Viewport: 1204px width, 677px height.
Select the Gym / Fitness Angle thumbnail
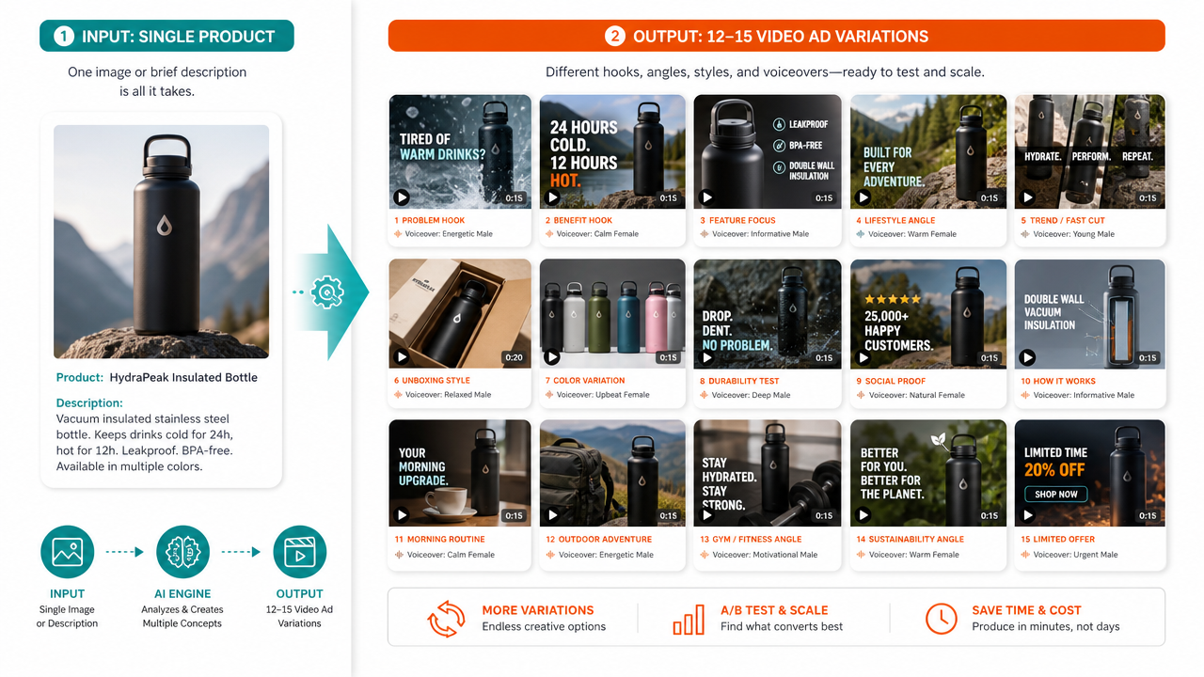[768, 473]
